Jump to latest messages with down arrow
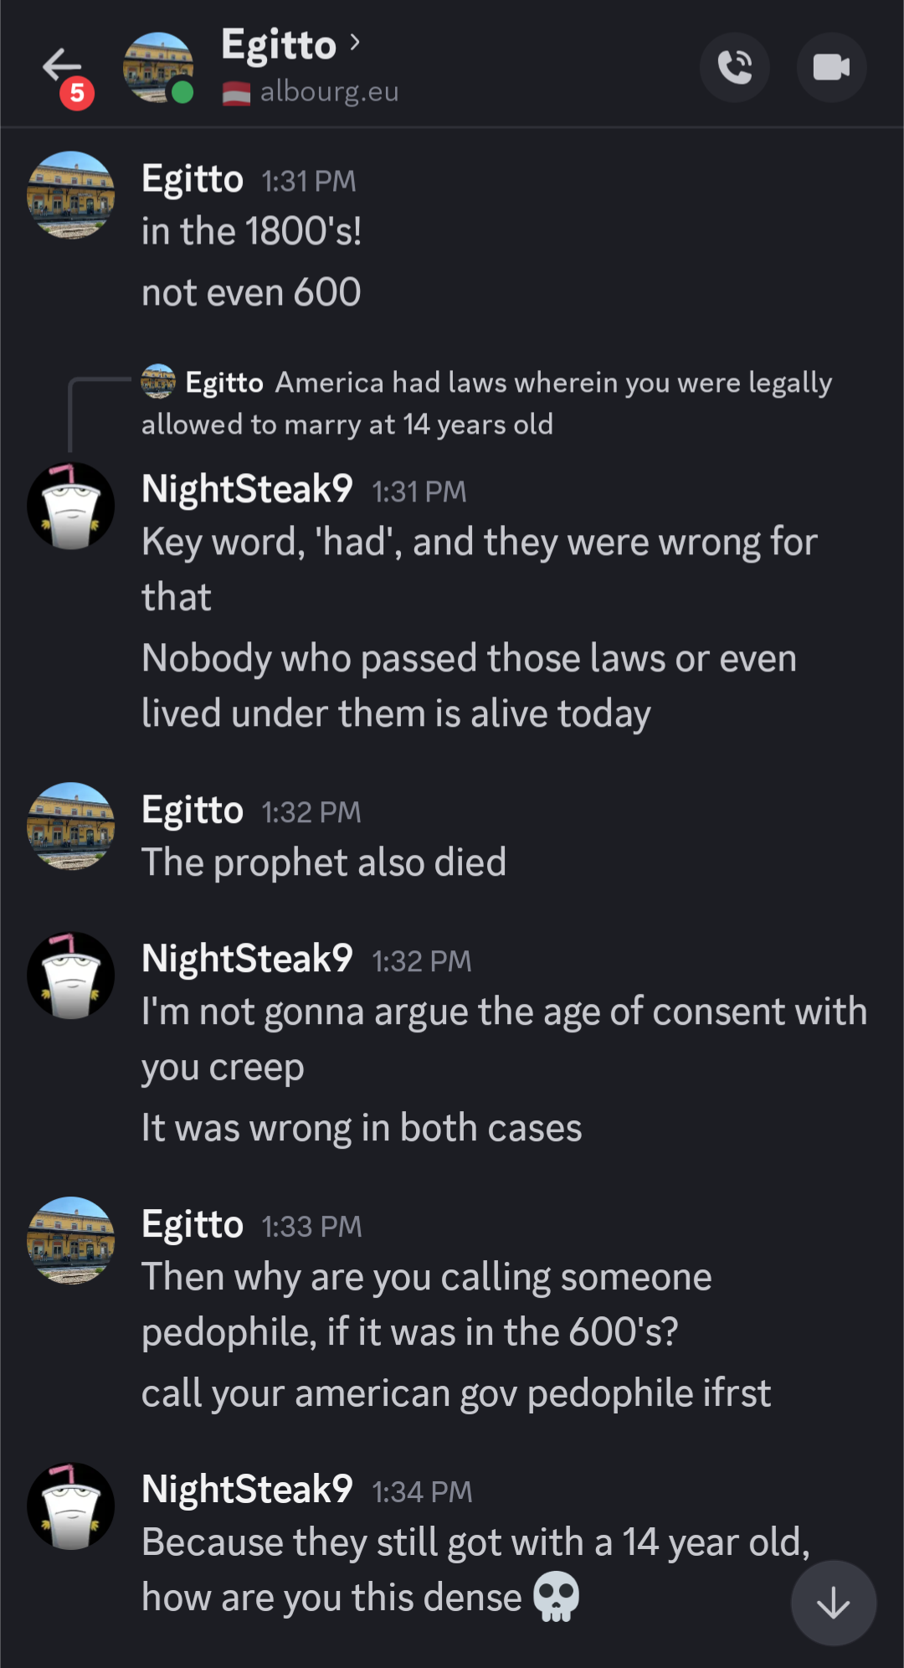The image size is (904, 1668). (833, 1604)
